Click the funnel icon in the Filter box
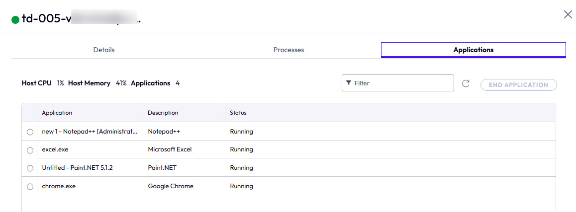The height and width of the screenshot is (212, 576). (349, 83)
